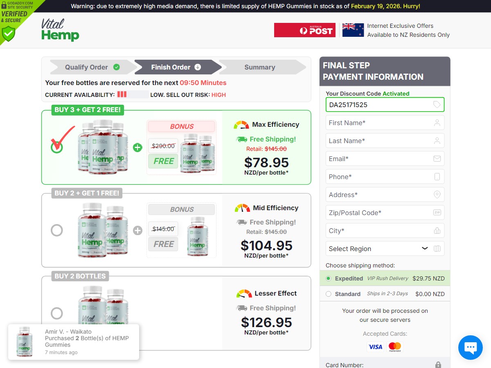Click the ZIP icon in Zip/Postal Code field

437,212
